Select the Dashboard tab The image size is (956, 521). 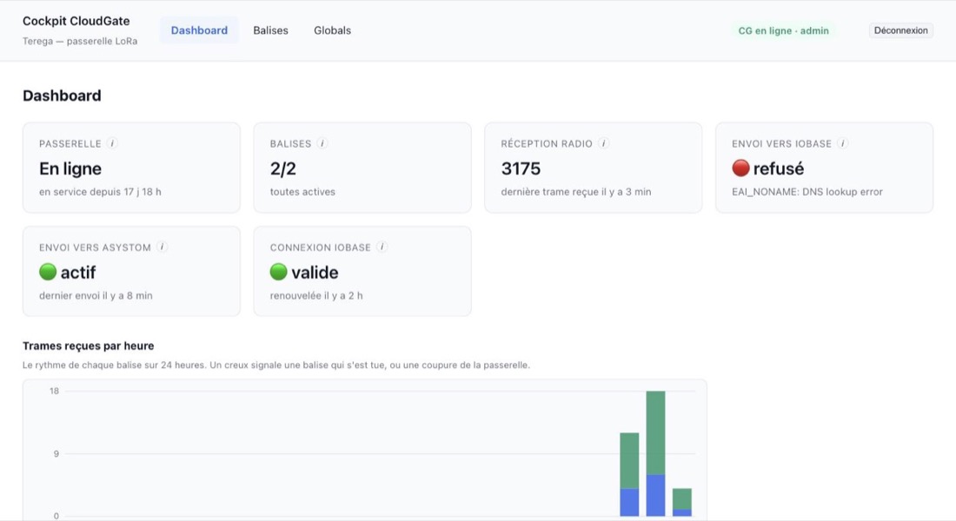199,30
